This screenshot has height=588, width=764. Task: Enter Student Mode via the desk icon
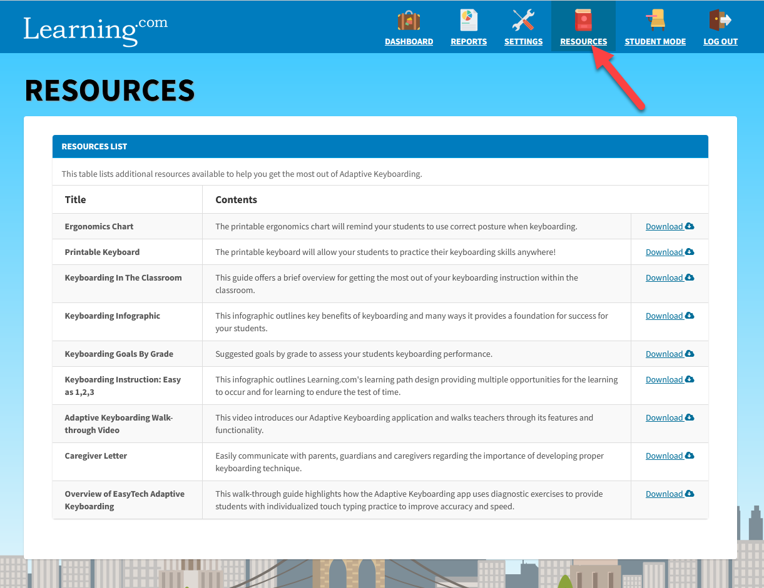655,19
